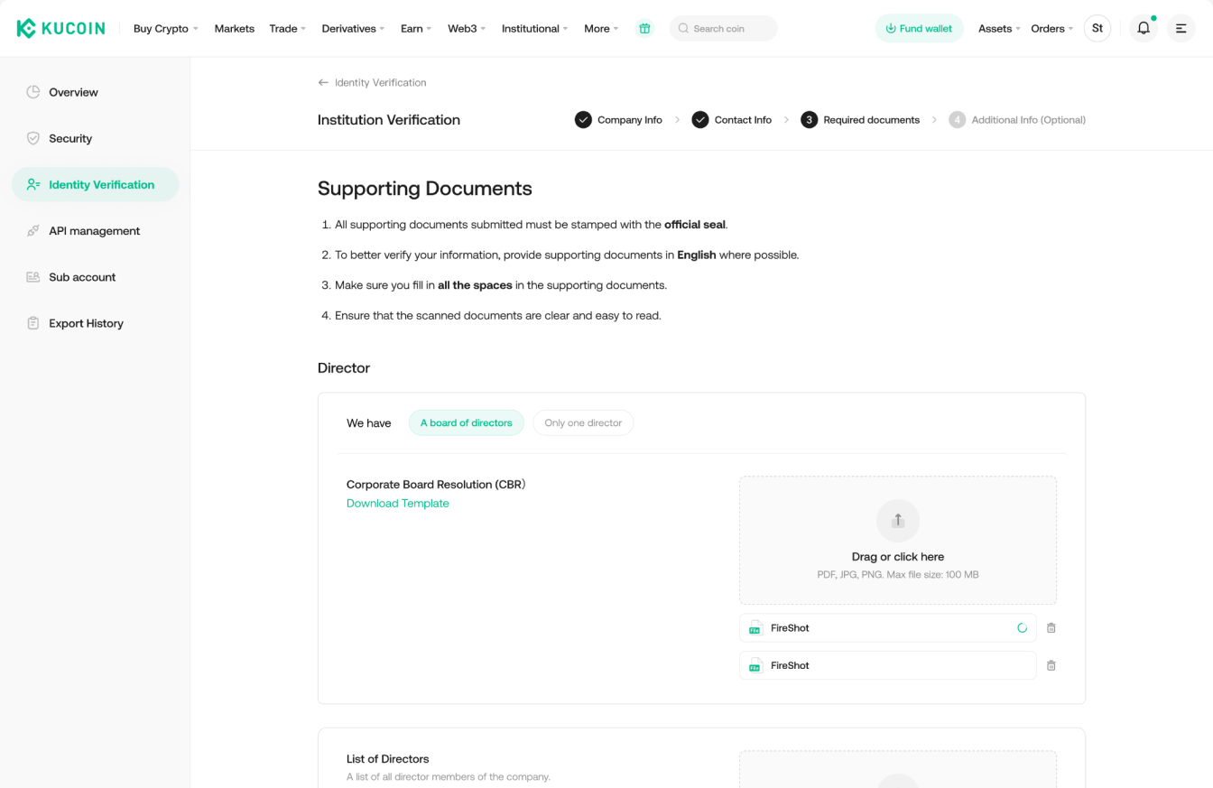
Task: Open API management in sidebar
Action: click(x=94, y=231)
